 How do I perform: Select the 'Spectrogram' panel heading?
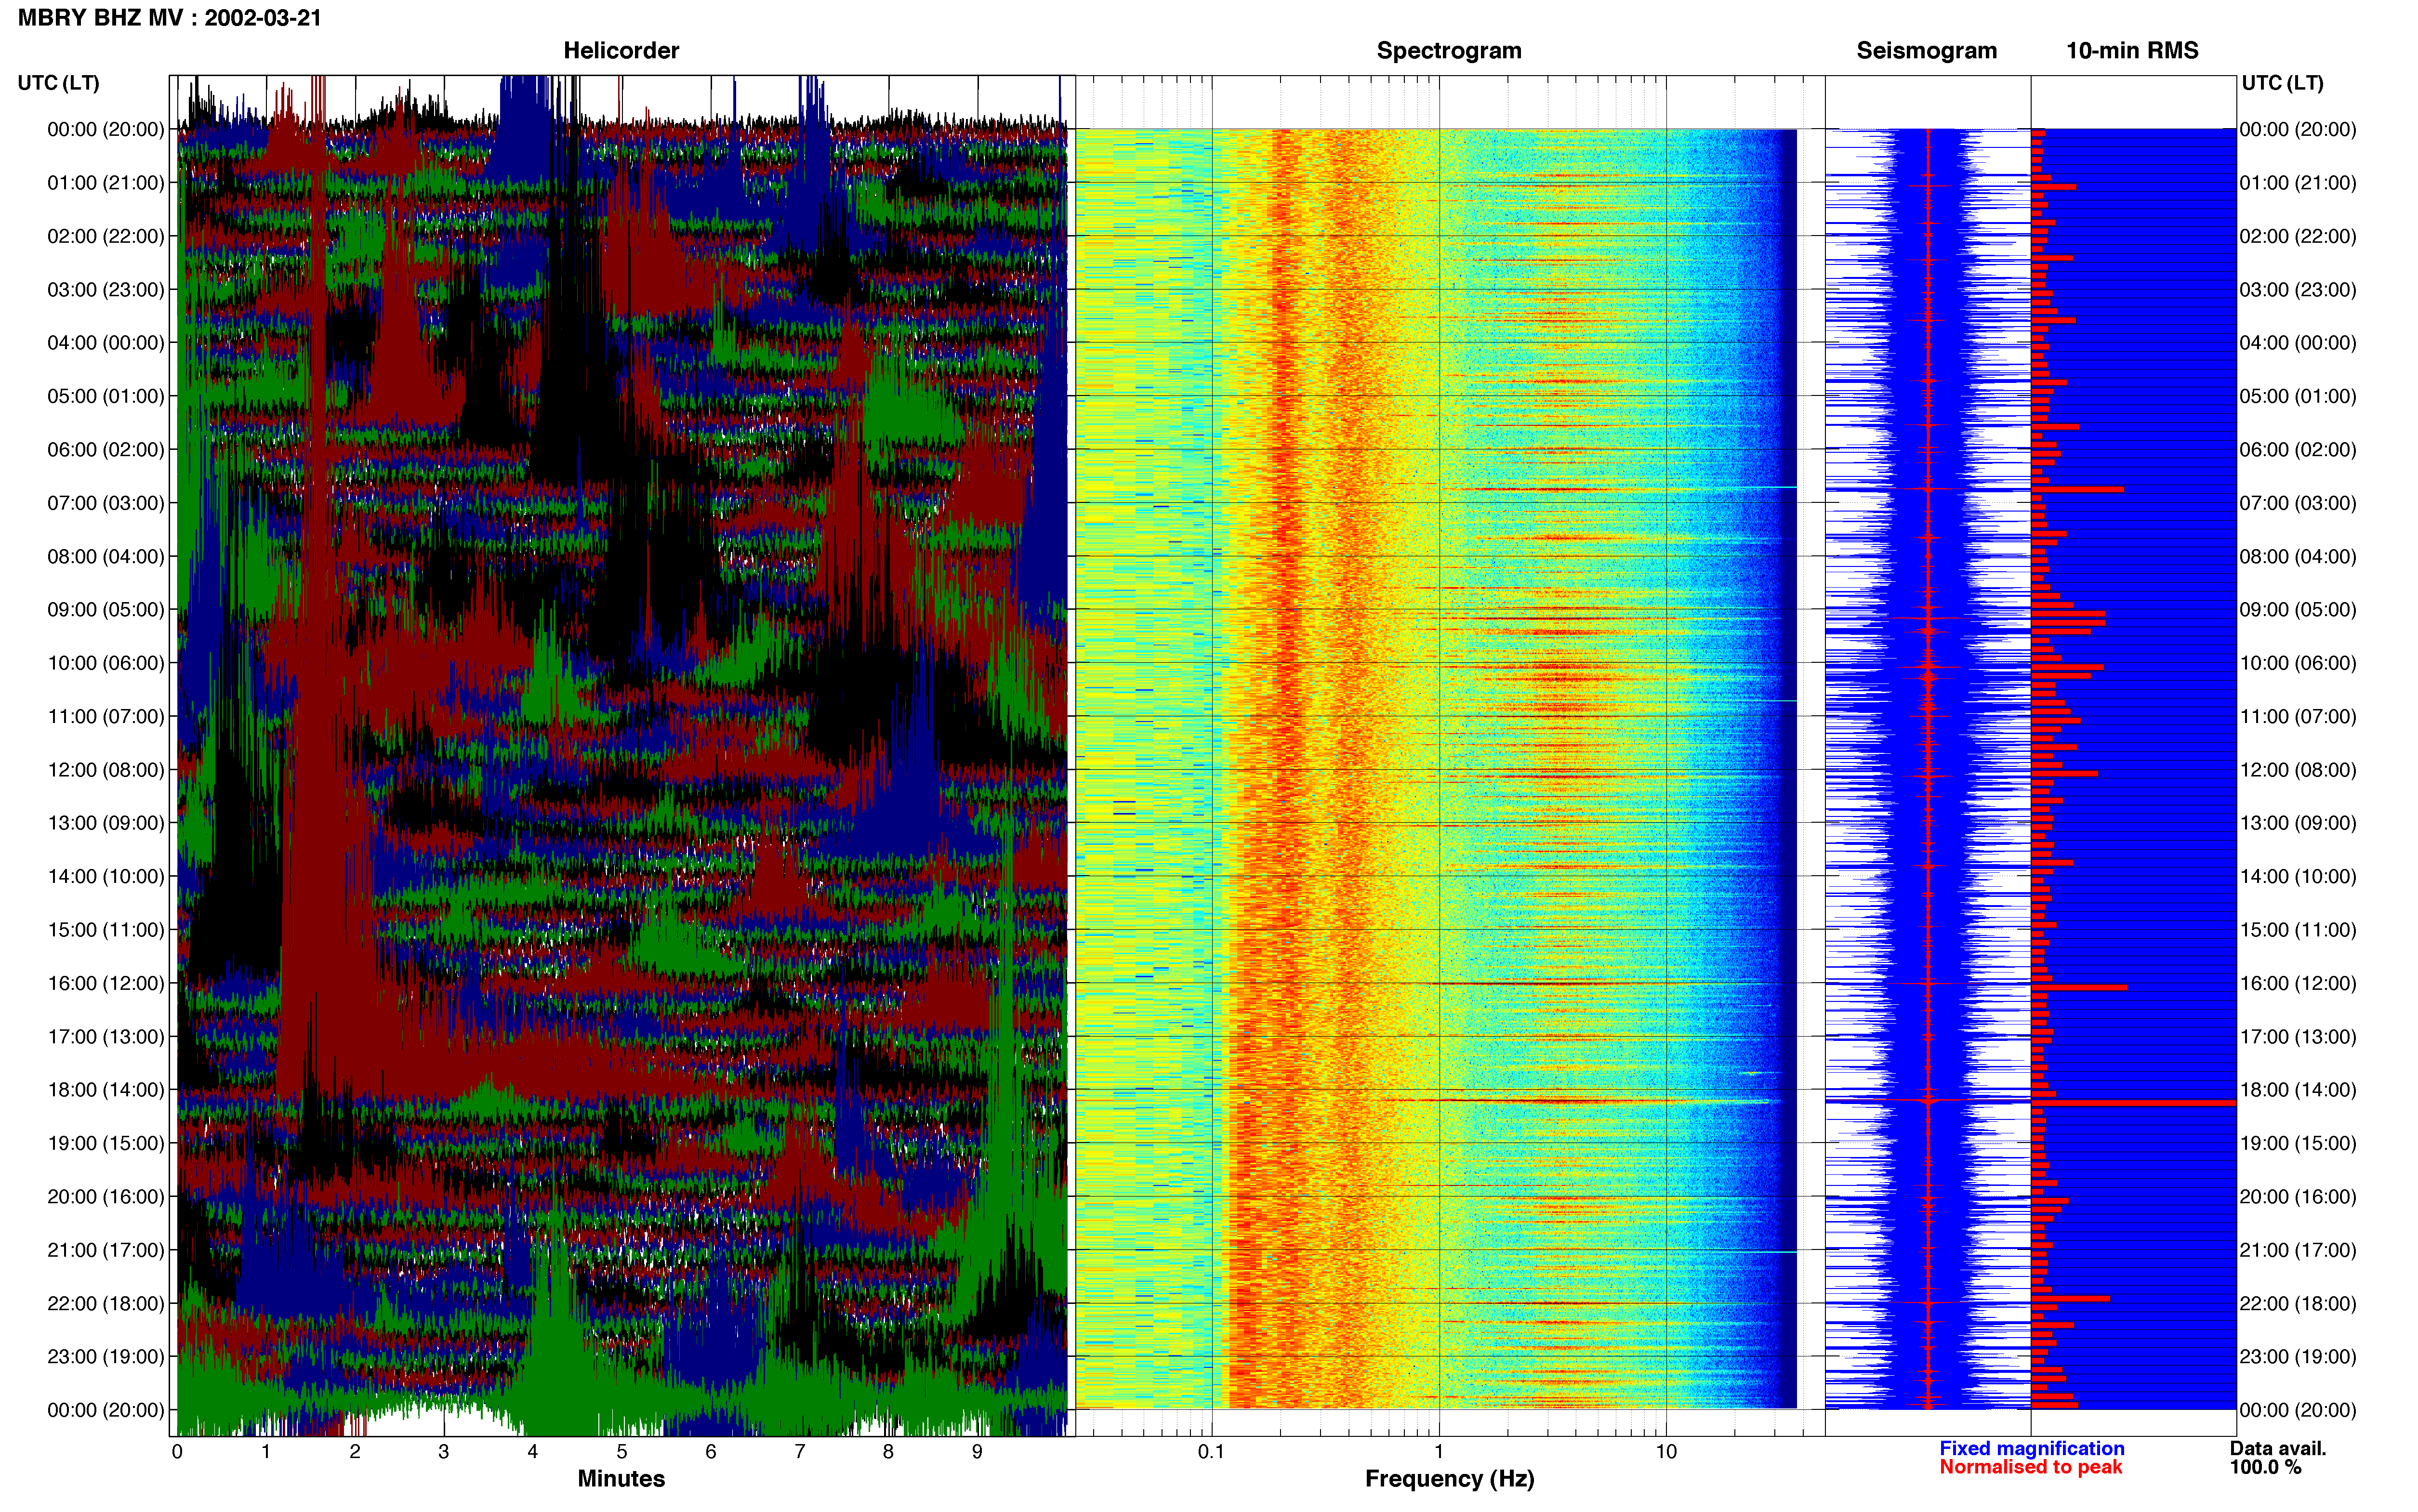[x=1449, y=51]
